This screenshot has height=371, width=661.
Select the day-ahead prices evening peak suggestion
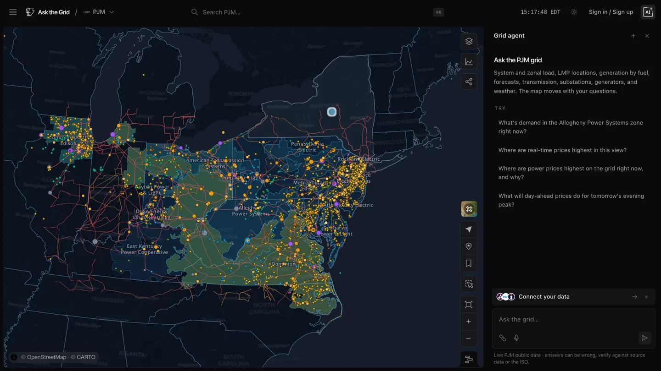pyautogui.click(x=574, y=200)
